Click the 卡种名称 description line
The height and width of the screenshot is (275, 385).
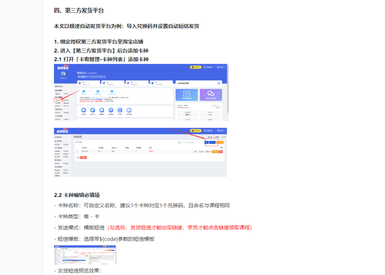click(x=142, y=206)
